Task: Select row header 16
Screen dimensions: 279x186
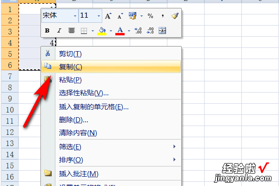Action: (10, 177)
